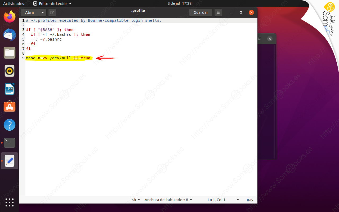Viewport: 339px width, 212px height.
Task: Open the sh language mode dropdown
Action: pos(136,200)
